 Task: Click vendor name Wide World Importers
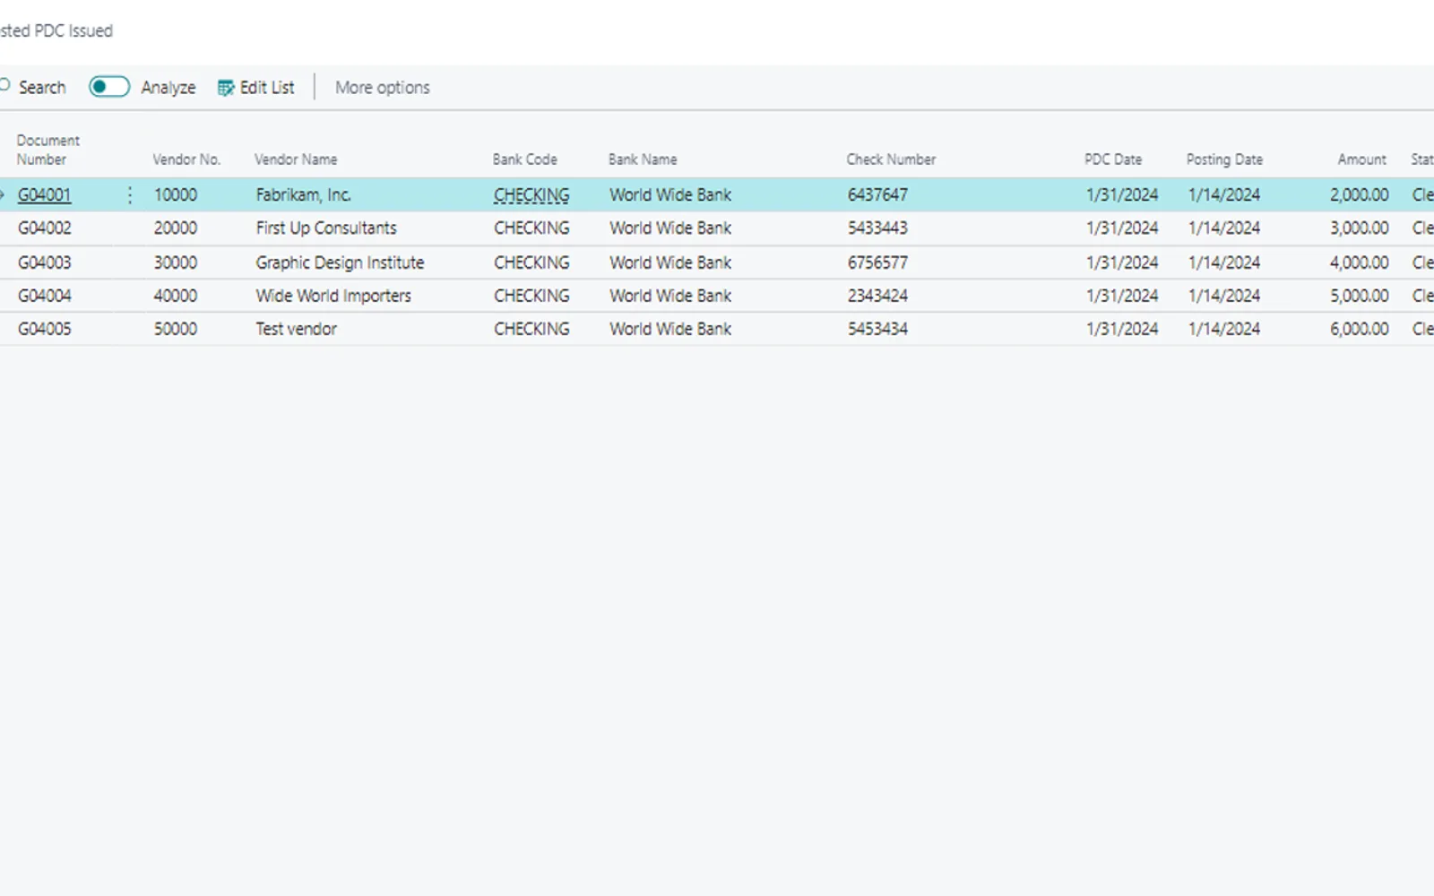point(333,296)
